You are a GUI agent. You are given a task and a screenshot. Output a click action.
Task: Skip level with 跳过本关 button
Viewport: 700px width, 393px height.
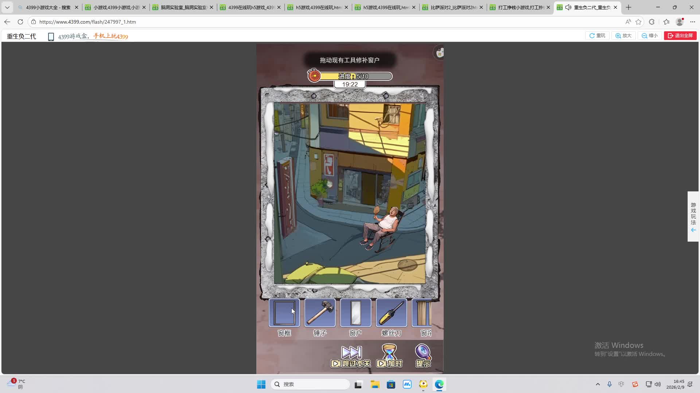351,356
